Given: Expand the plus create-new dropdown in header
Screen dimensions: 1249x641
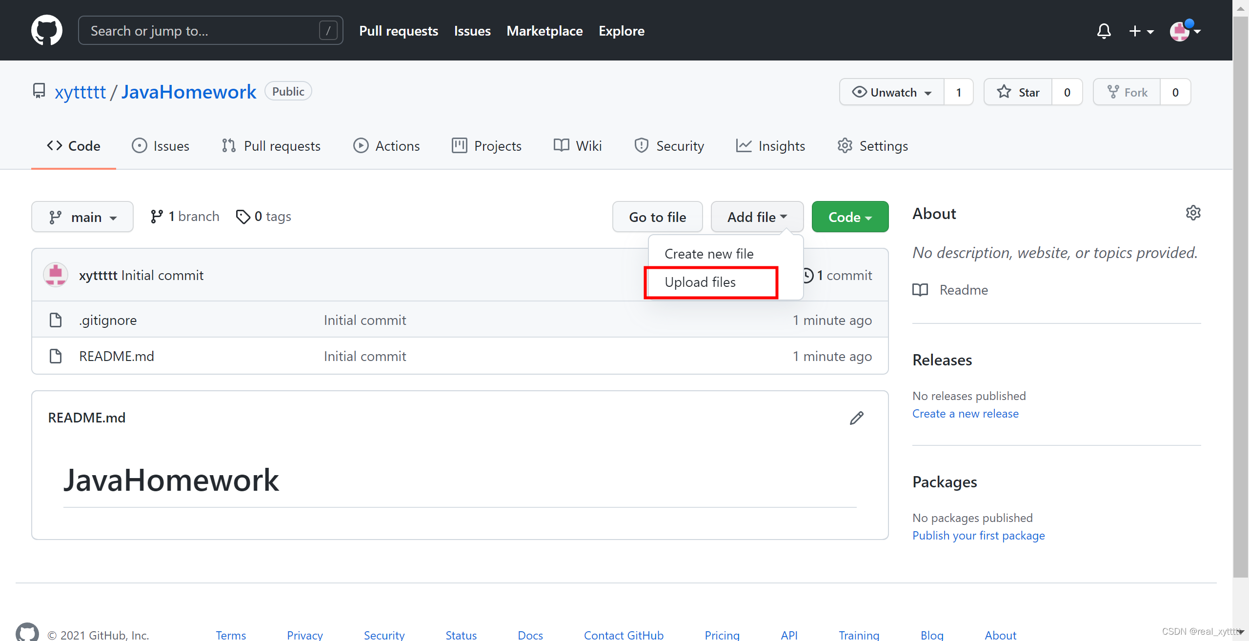Looking at the screenshot, I should (x=1141, y=31).
